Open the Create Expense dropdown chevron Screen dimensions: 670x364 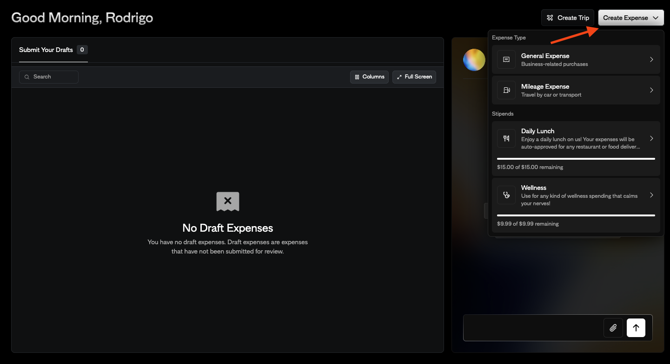pyautogui.click(x=656, y=18)
